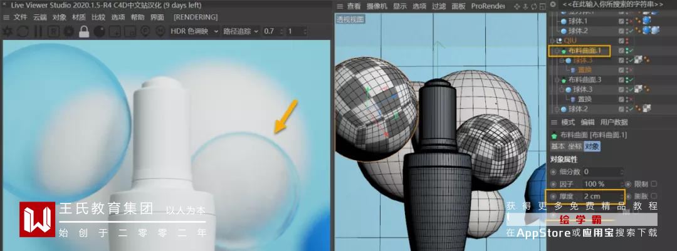Toggle the enable checkmark of 布料曲面.3
Viewport: 677px width, 251px height.
pos(631,79)
